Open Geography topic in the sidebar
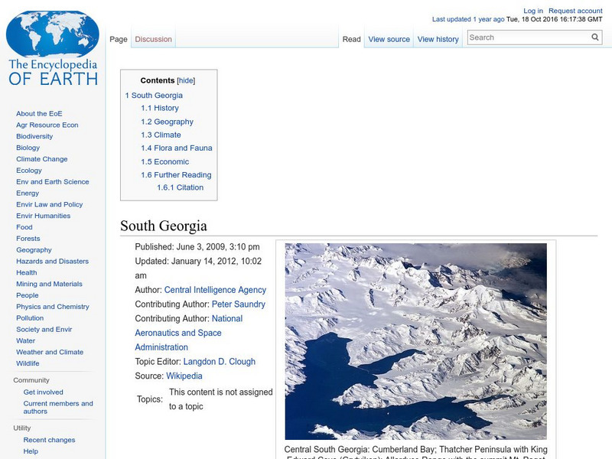This screenshot has width=612, height=459. pyautogui.click(x=34, y=250)
